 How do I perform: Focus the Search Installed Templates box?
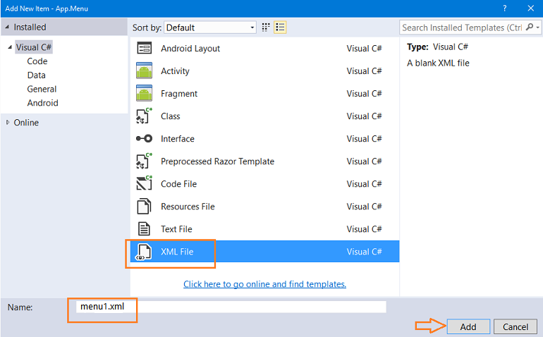(462, 27)
